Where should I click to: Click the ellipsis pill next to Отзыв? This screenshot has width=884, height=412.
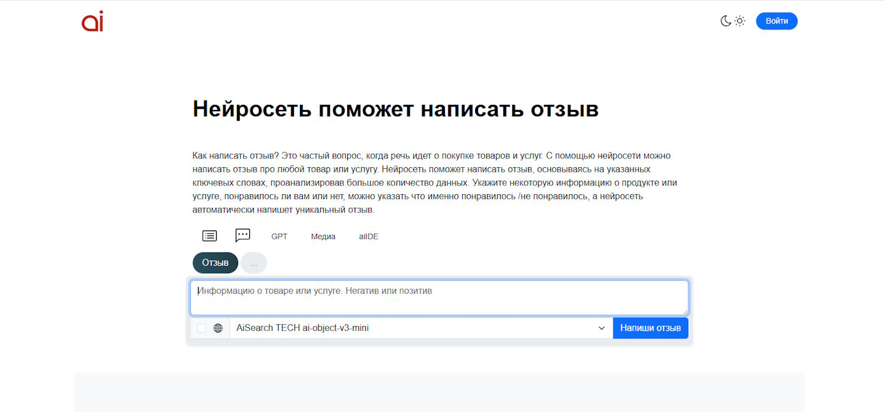(x=254, y=263)
